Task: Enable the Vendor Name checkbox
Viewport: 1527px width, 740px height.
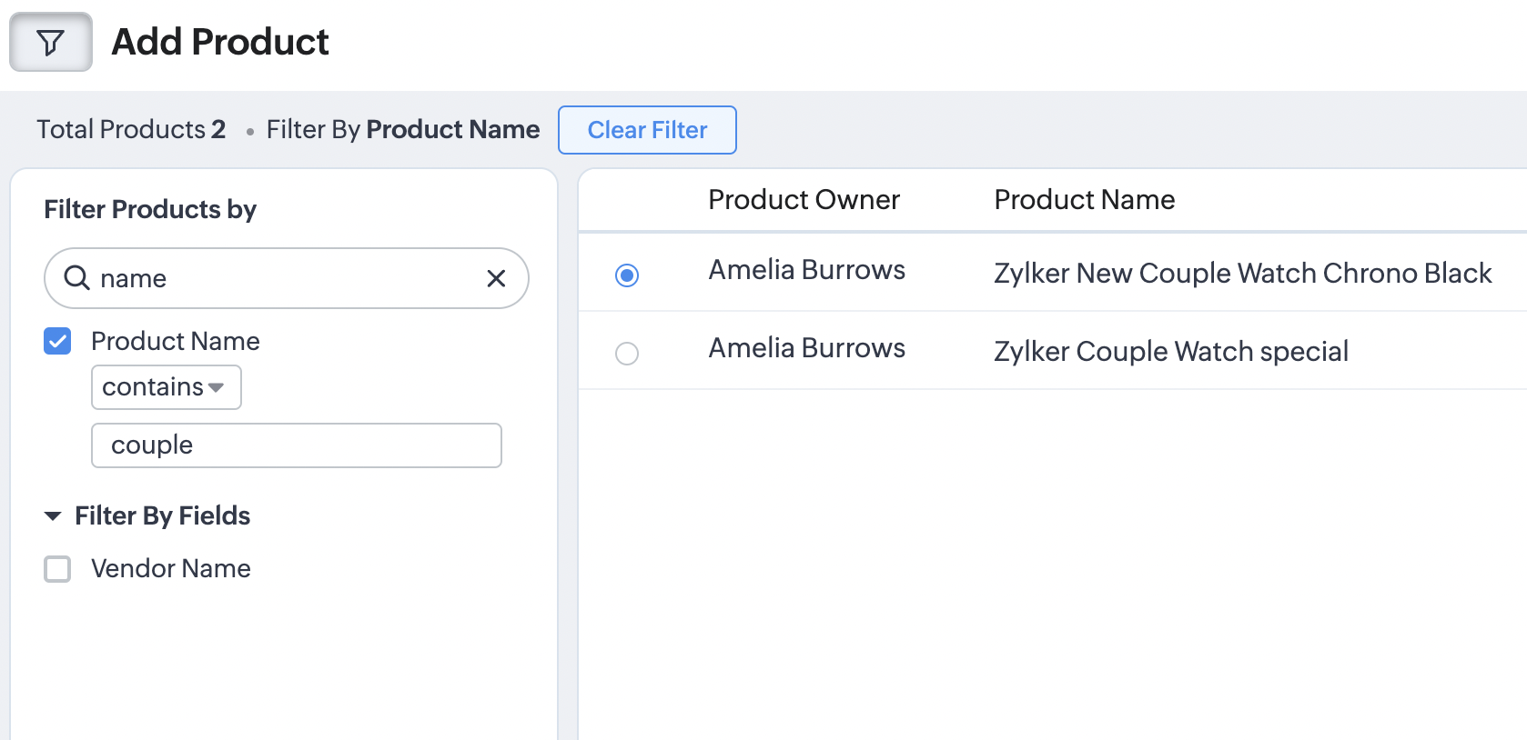Action: pos(57,569)
